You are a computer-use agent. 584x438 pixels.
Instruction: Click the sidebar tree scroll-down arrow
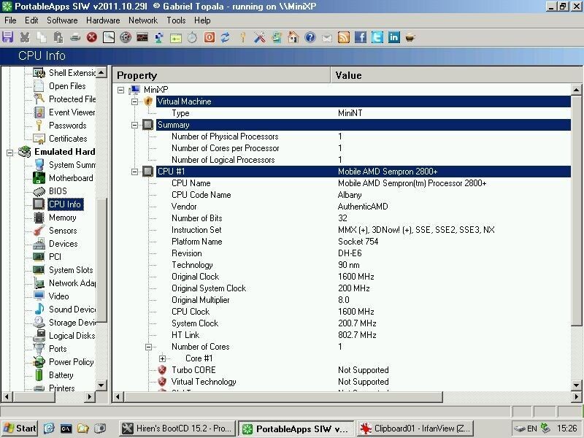point(101,385)
